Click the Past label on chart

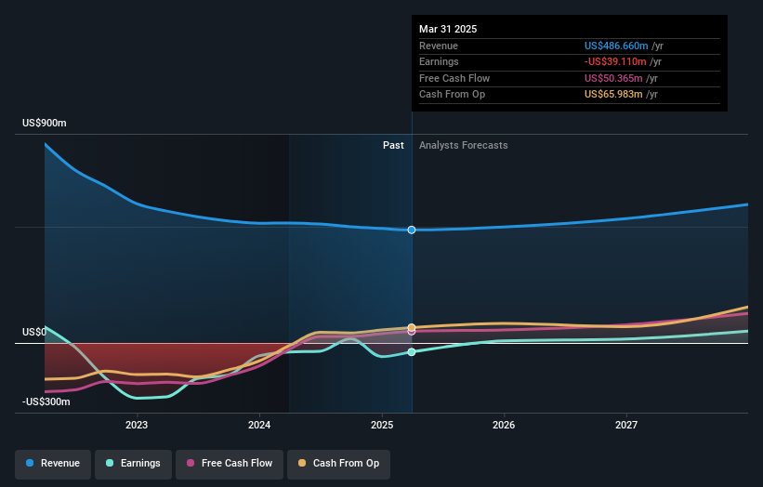(x=393, y=145)
